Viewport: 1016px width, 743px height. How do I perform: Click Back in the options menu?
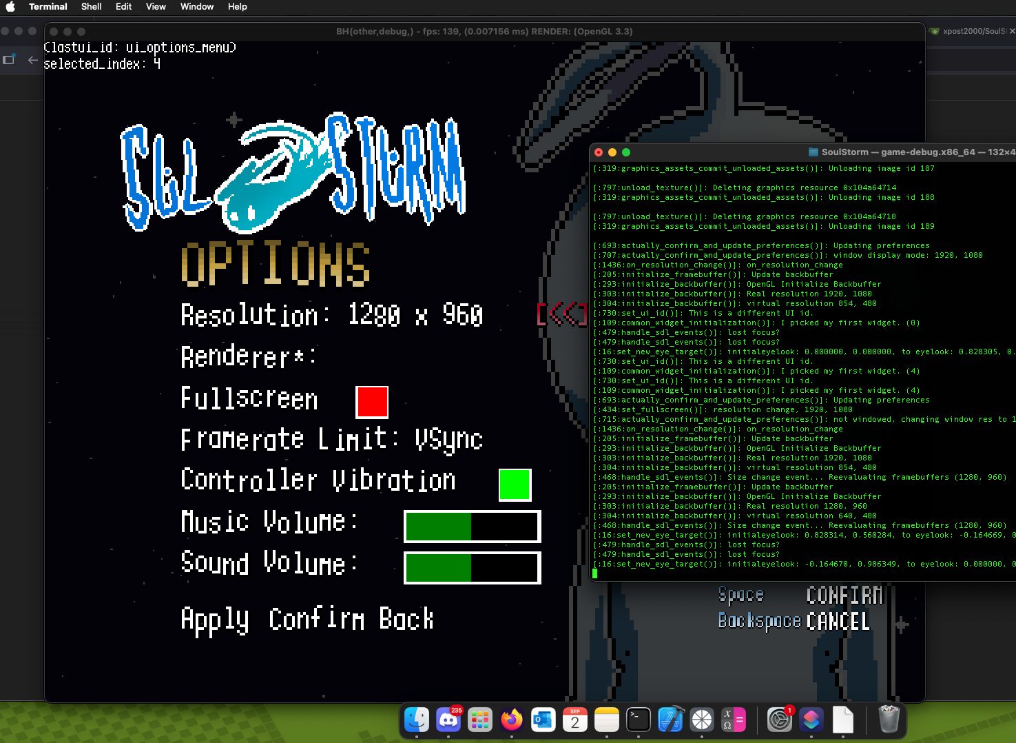pyautogui.click(x=406, y=619)
